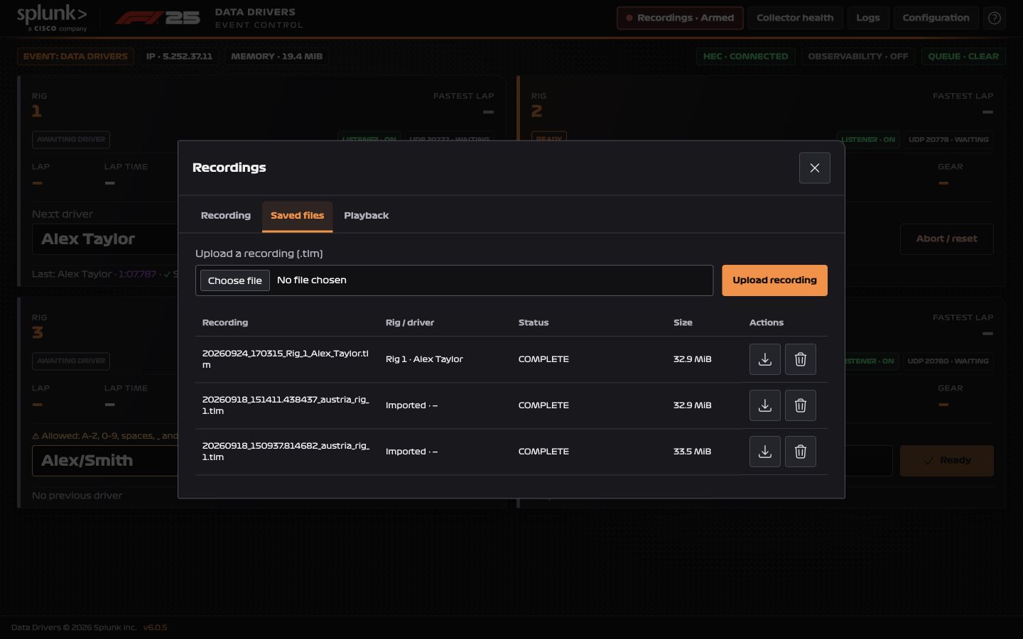Download the 20260918_150937 austria rig recording

(765, 452)
